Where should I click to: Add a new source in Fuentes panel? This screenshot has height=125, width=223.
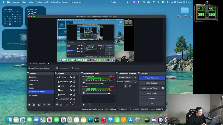[x=57, y=105]
